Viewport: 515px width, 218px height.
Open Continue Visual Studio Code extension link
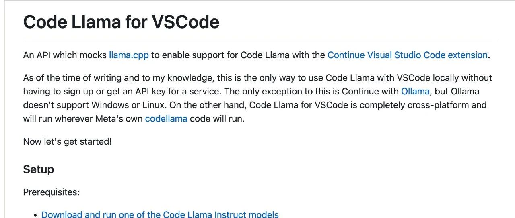pos(407,55)
